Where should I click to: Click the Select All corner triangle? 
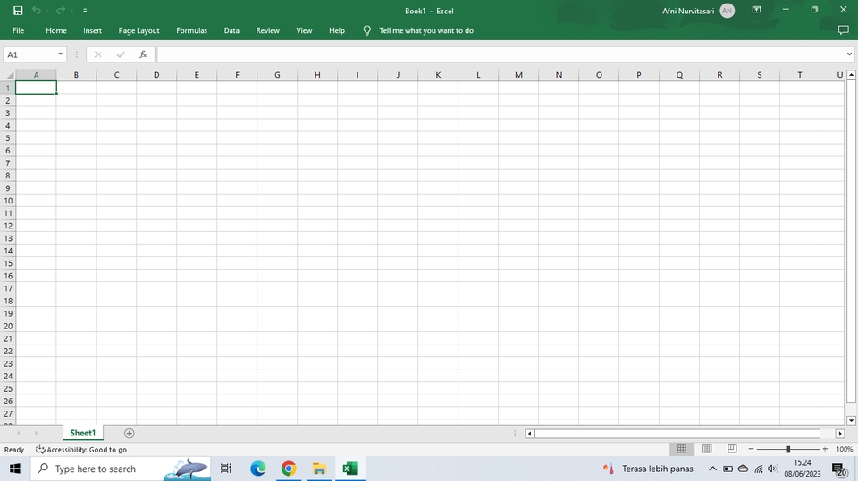point(8,75)
